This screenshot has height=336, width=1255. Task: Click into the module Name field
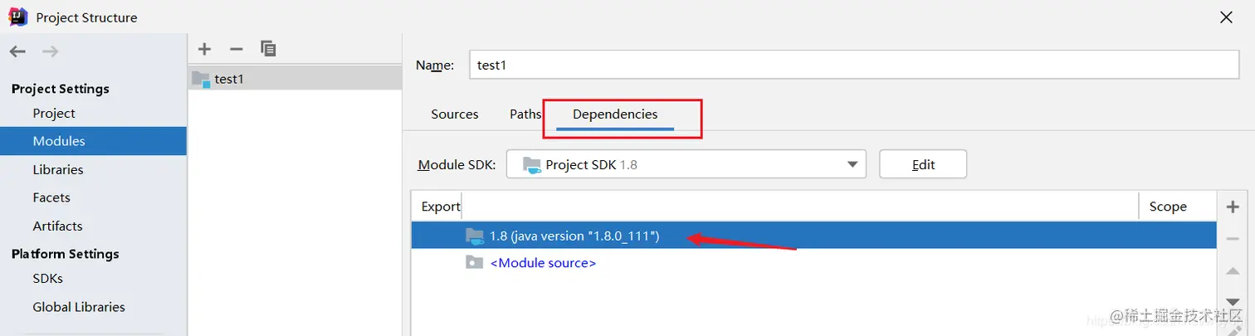[854, 65]
